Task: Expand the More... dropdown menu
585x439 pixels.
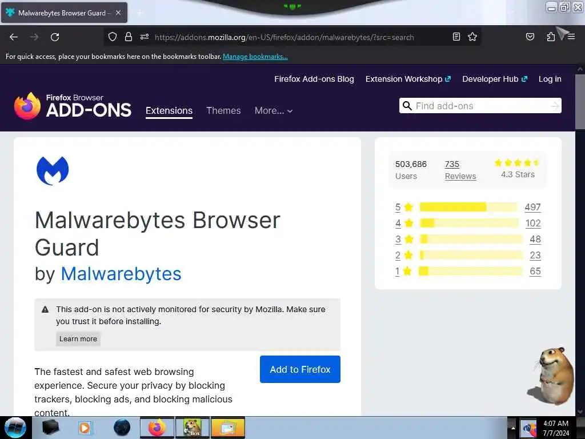Action: click(x=274, y=110)
